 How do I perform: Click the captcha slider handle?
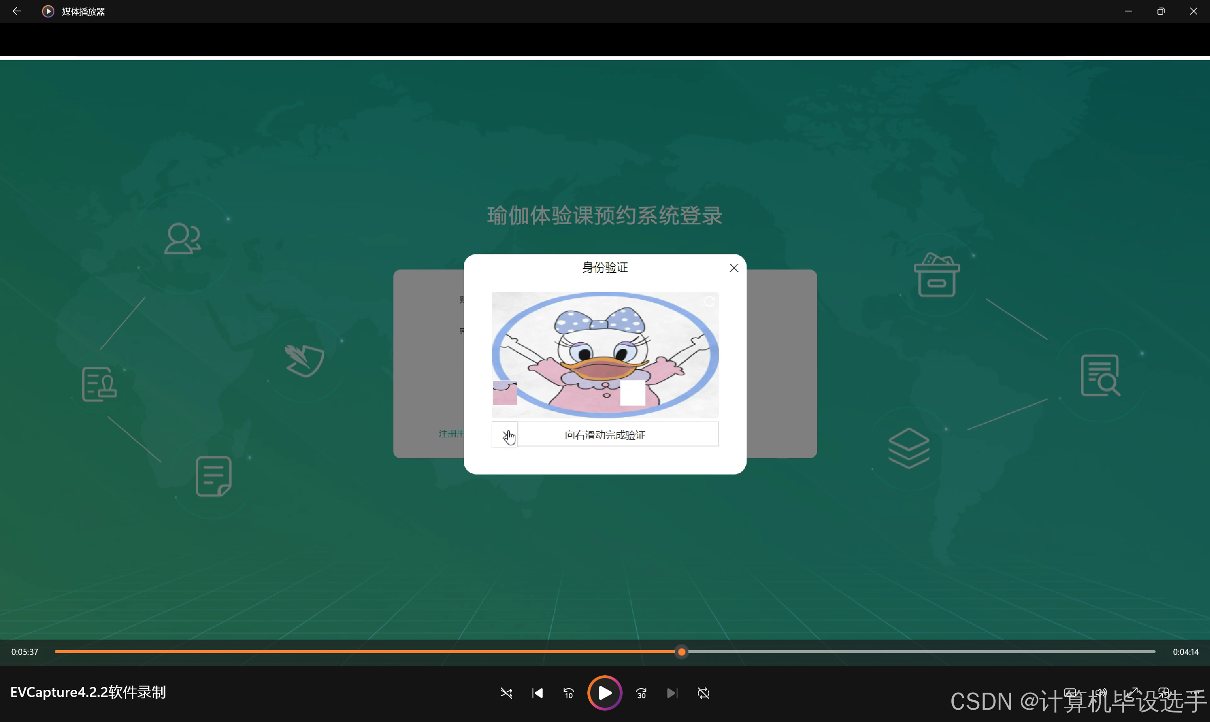pyautogui.click(x=505, y=434)
